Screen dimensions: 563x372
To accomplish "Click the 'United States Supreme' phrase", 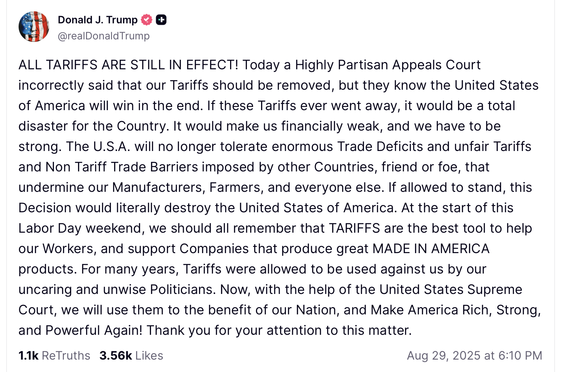I will coord(451,290).
